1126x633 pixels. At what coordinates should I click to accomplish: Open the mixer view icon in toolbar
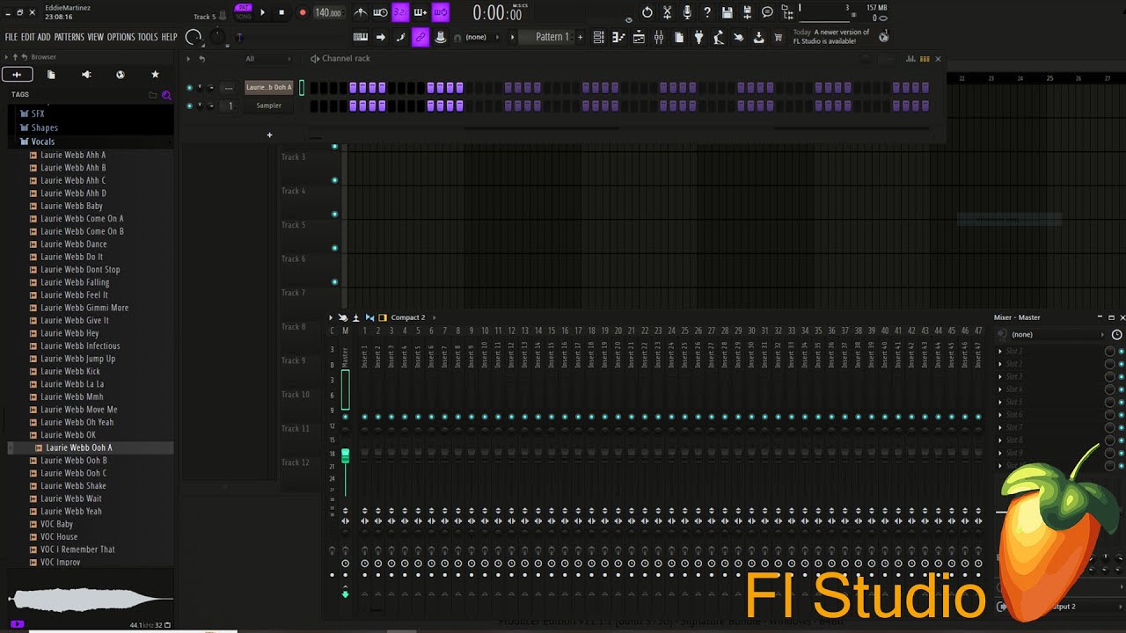point(659,37)
